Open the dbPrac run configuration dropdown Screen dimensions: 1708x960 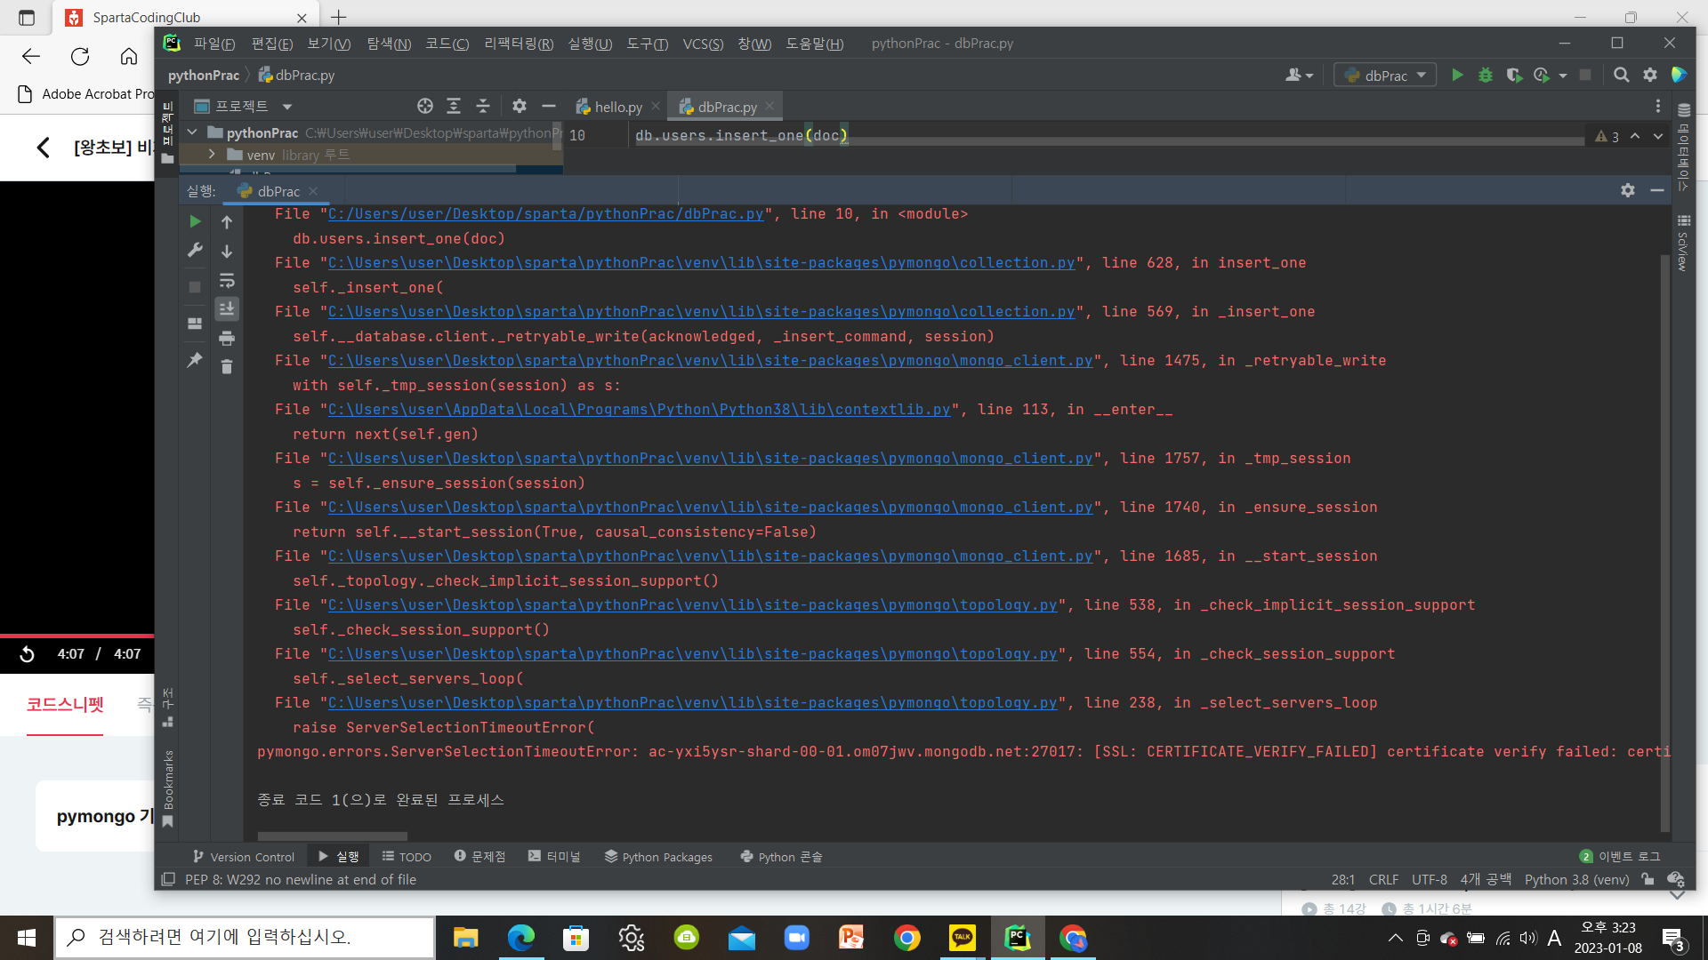coord(1385,76)
